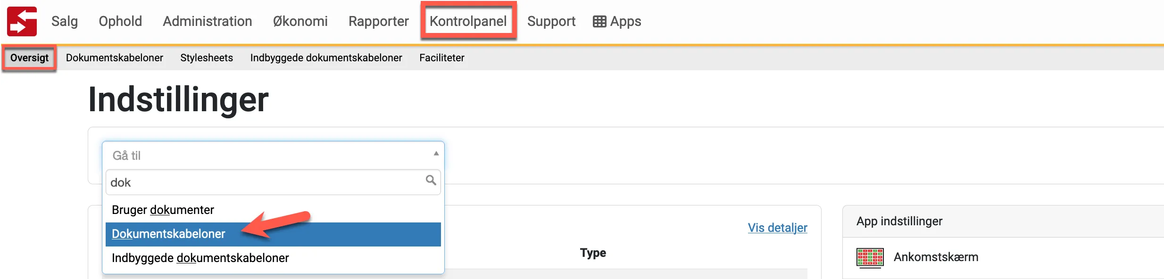
Task: Collapse the Gå til dropdown arrow
Action: [x=436, y=154]
